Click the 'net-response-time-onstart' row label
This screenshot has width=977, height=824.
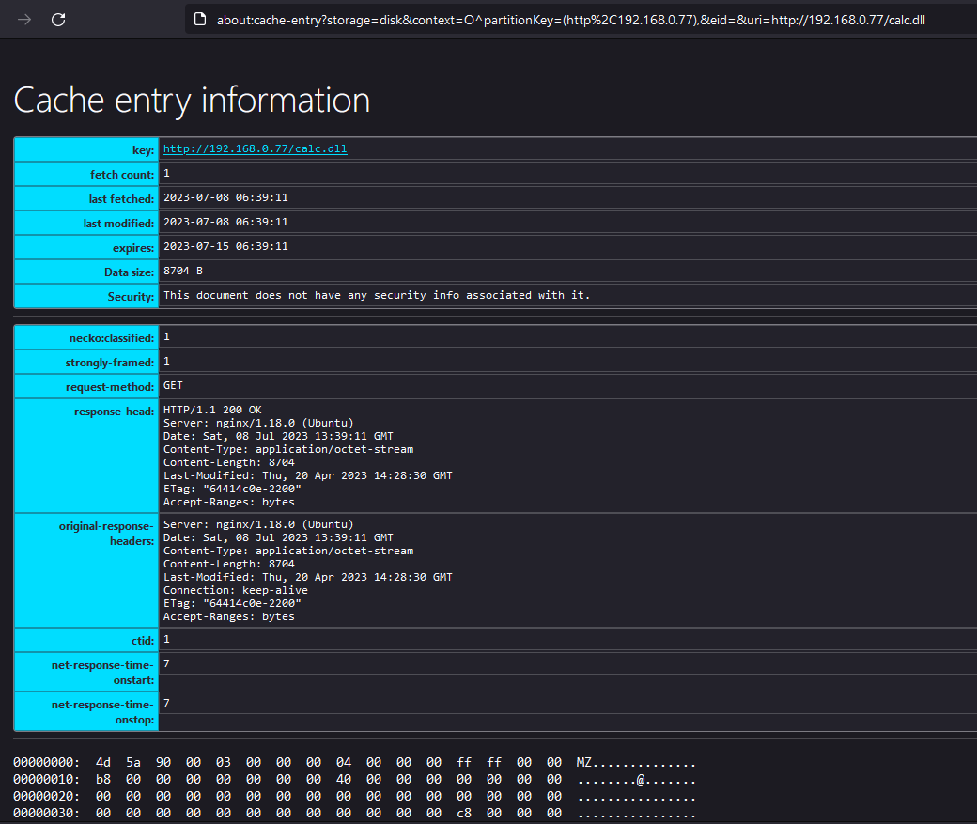tap(102, 672)
